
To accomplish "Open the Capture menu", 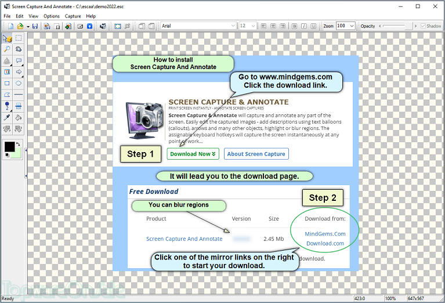I will (73, 16).
